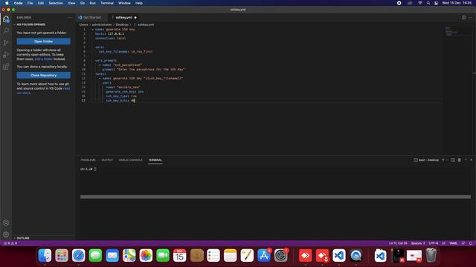Open notifications bell in status bar
This screenshot has height=267, width=476.
(x=471, y=243)
